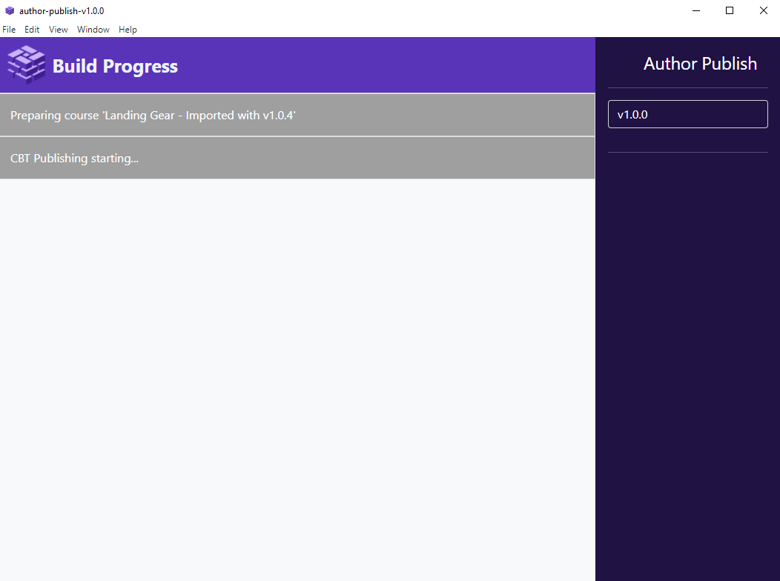Viewport: 780px width, 581px height.
Task: Open the Help menu
Action: [x=128, y=30]
